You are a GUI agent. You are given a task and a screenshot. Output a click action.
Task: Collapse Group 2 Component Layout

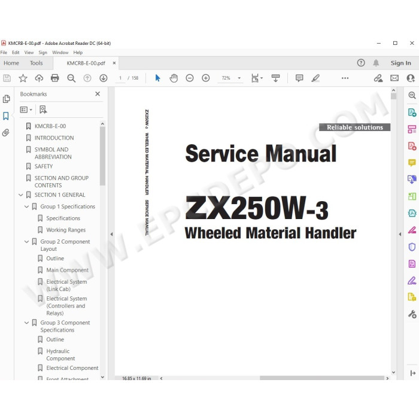(26, 242)
